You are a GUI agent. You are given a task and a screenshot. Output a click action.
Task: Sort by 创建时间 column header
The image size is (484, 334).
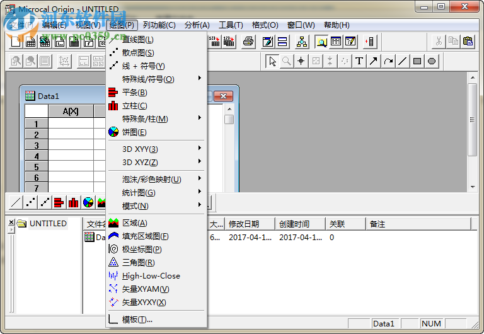coord(300,224)
